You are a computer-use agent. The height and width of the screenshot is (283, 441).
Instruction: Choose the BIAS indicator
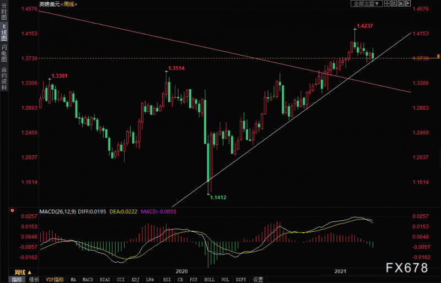105,280
